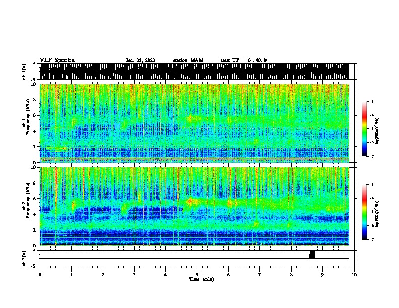Select the date text "Jan. 23, 2022"
This screenshot has width=399, height=308.
pos(141,60)
